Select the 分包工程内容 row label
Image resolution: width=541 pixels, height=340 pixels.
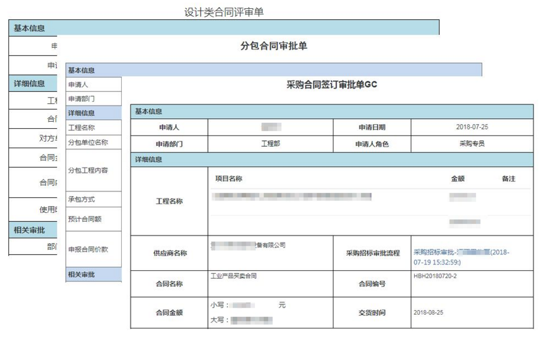point(88,170)
